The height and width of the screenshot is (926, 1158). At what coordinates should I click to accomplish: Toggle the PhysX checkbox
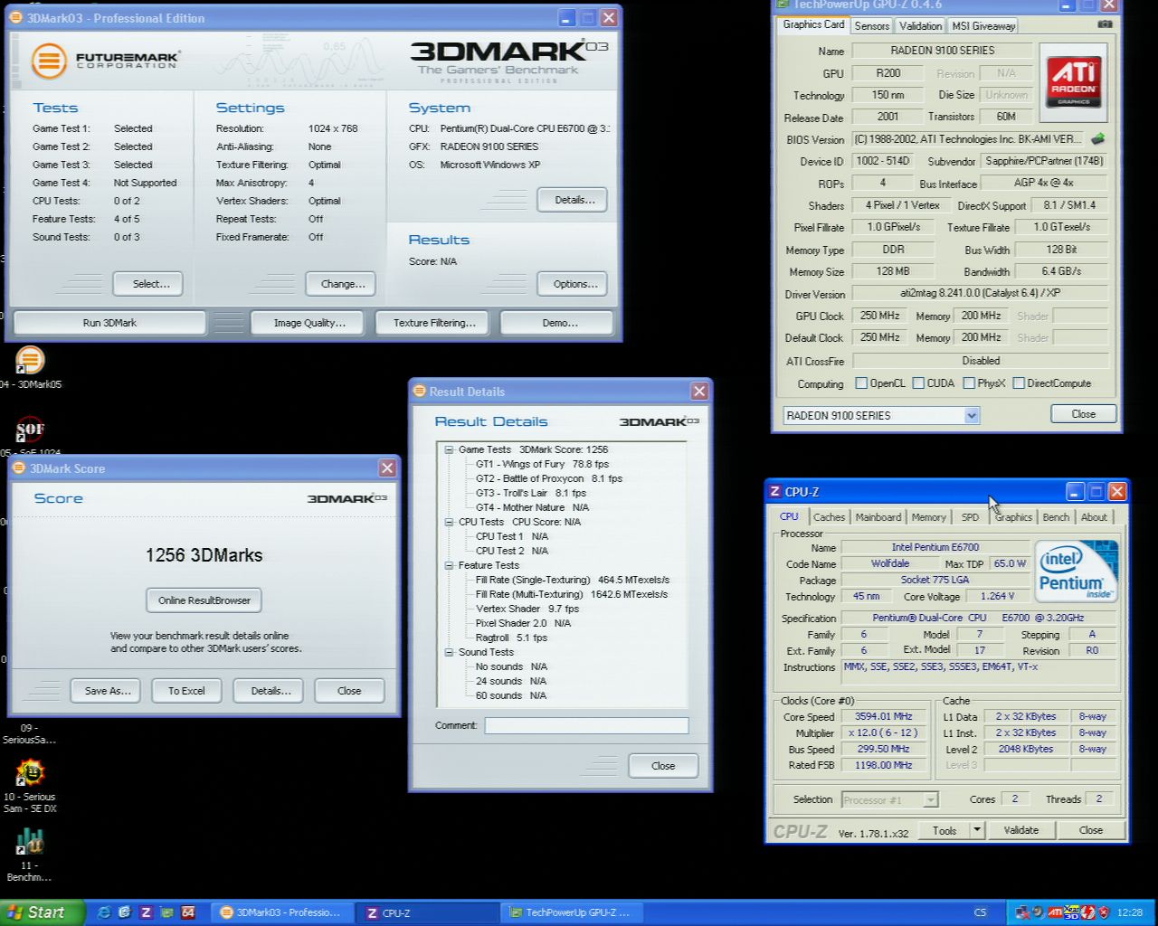coord(969,383)
